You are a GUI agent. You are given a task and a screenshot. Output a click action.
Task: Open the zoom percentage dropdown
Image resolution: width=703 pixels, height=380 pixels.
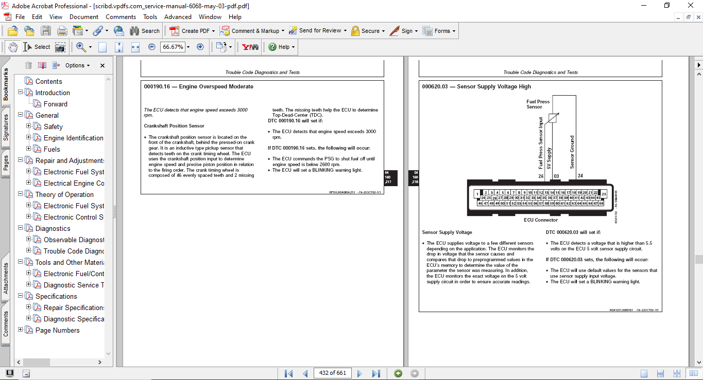[x=188, y=47]
